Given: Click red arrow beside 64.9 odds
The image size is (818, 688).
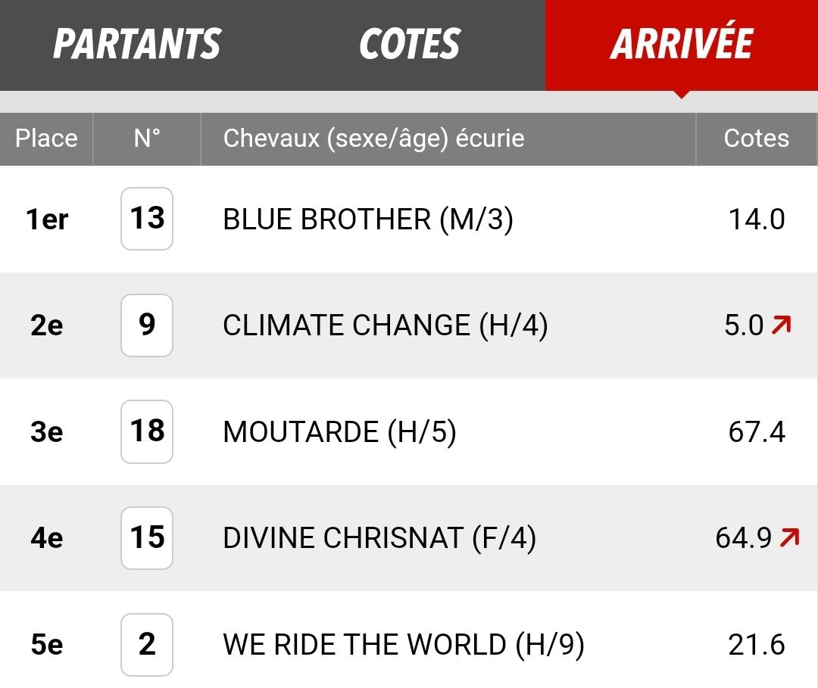Looking at the screenshot, I should pyautogui.click(x=790, y=537).
